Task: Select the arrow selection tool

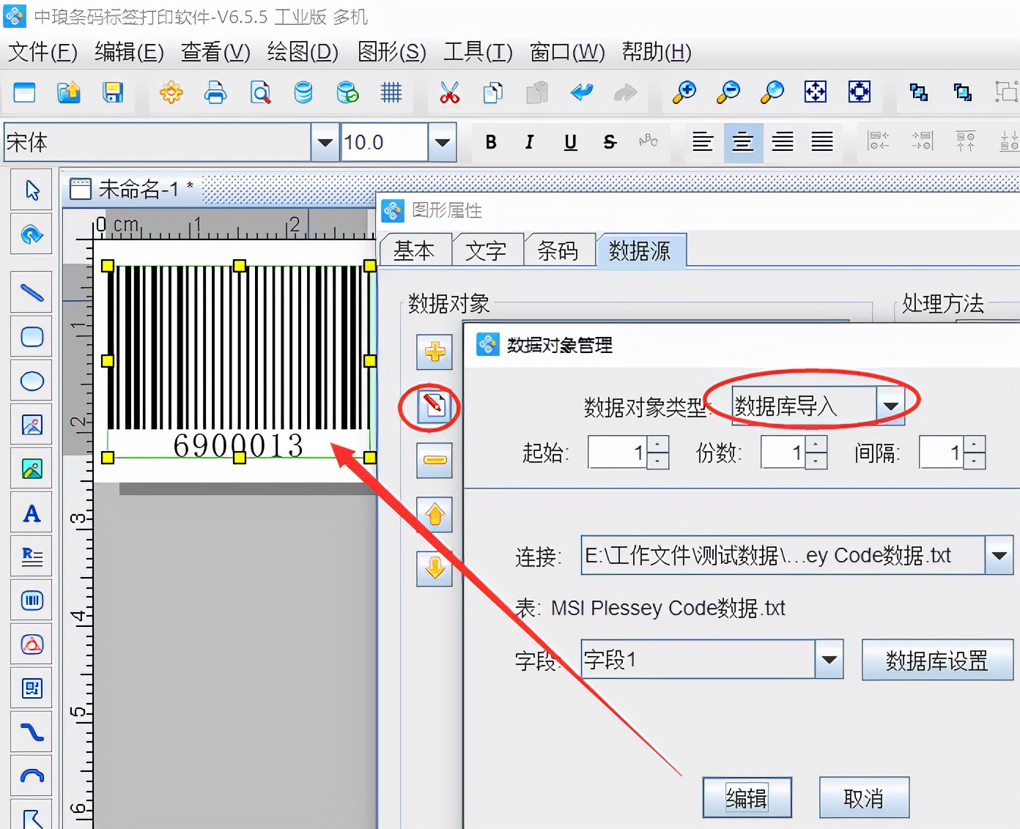Action: tap(32, 189)
